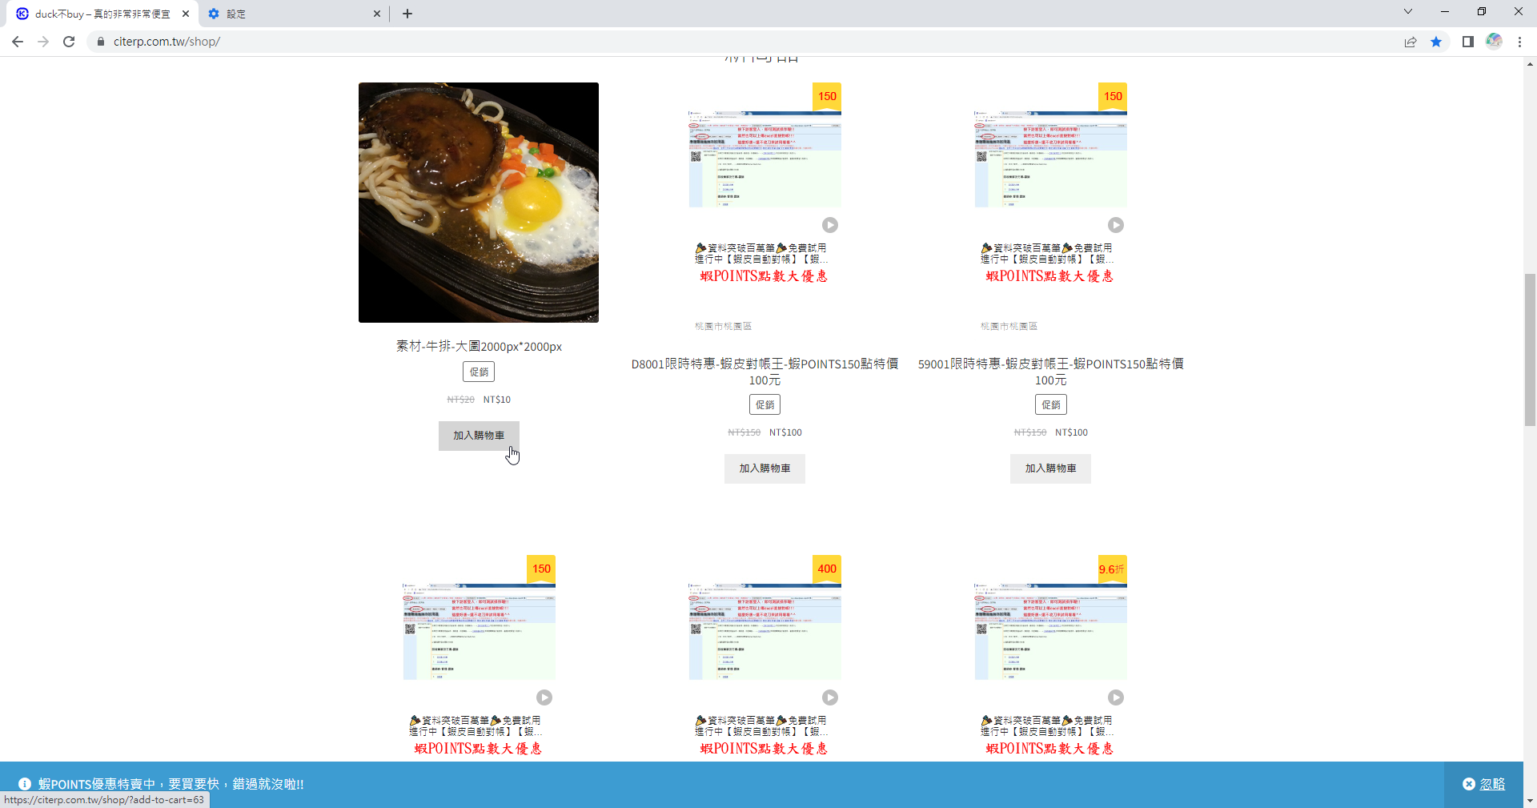Add 59001 product to cart
The image size is (1537, 808).
(x=1050, y=468)
